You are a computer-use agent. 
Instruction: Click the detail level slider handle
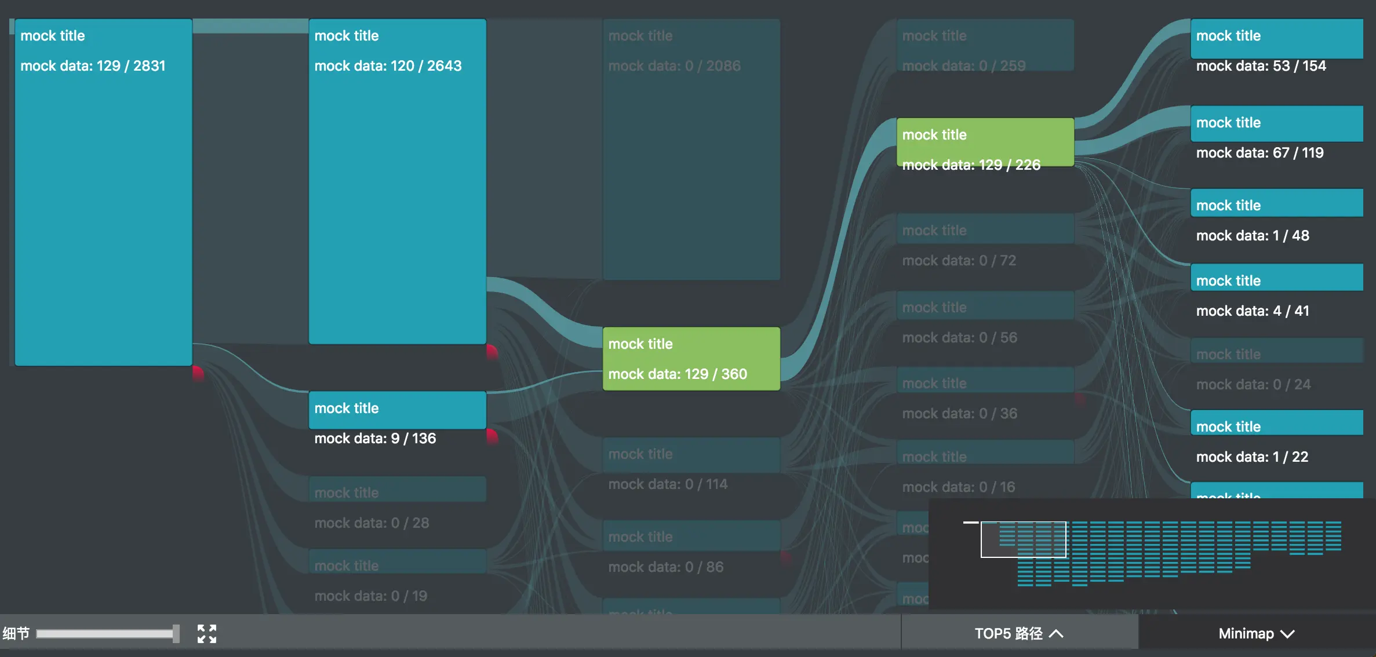176,633
